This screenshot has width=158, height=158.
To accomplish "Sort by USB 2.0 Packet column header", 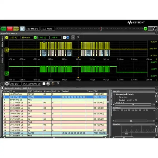I will tap(35, 91).
